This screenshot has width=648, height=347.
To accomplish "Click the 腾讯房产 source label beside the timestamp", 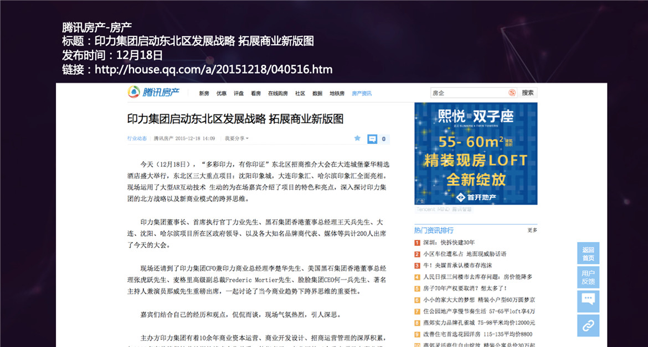I will [163, 139].
